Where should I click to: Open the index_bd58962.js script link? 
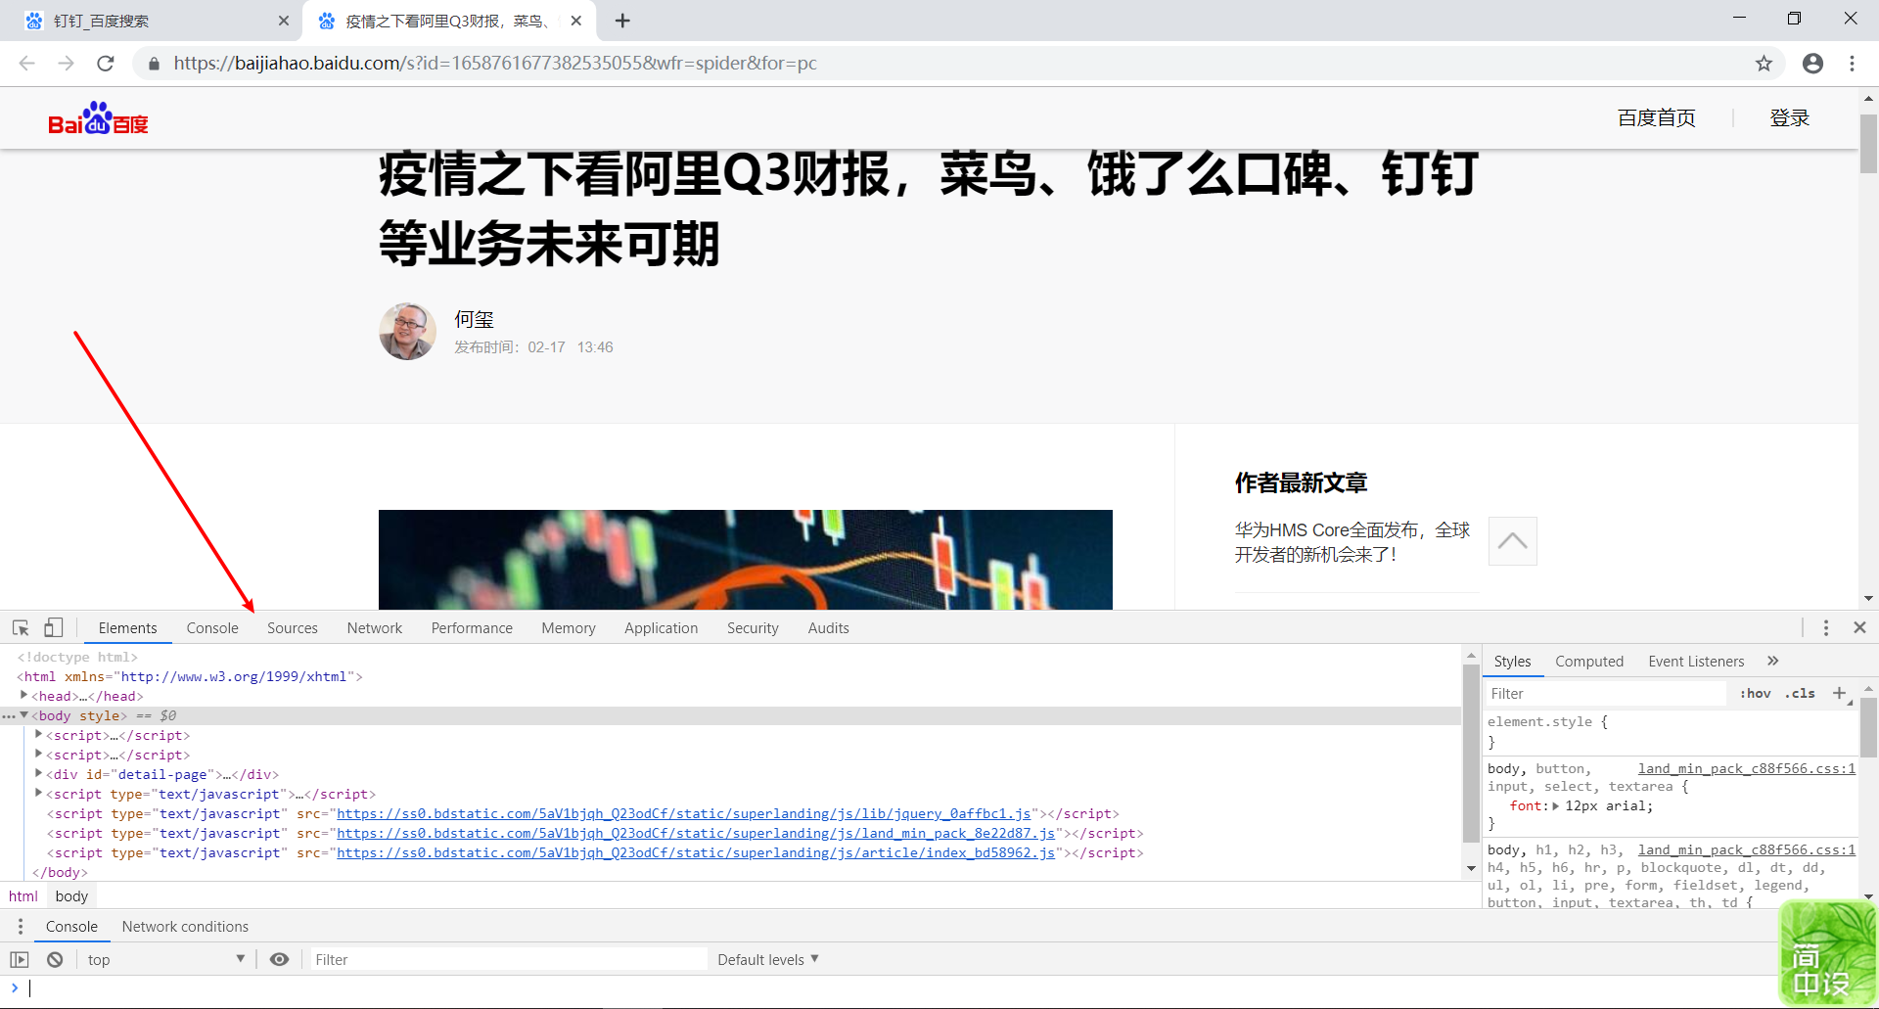[x=696, y=852]
